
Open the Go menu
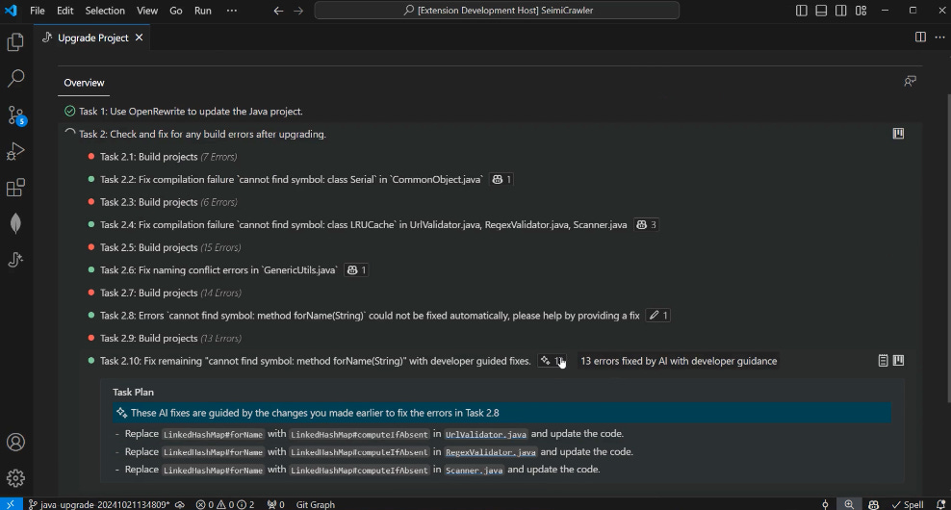(176, 11)
